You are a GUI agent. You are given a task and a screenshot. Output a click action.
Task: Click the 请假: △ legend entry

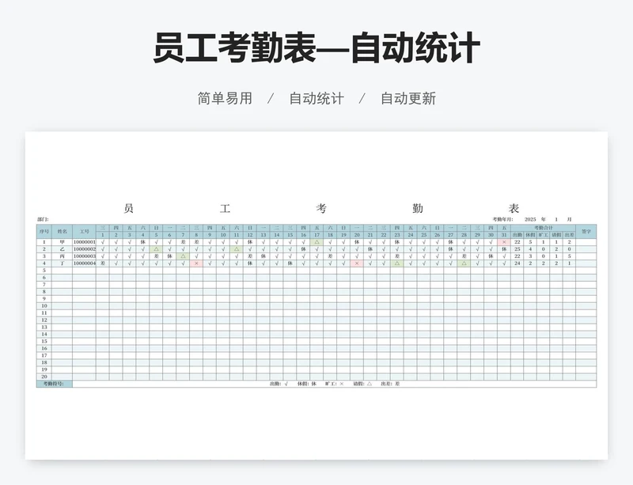coord(362,384)
